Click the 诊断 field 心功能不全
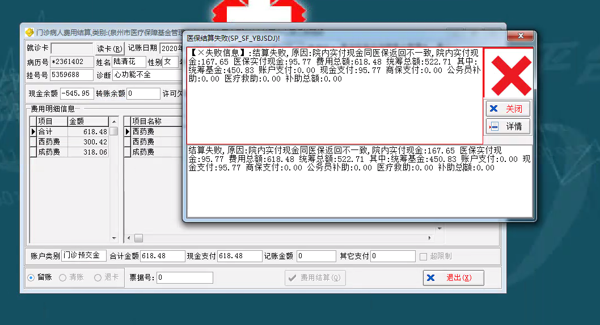 147,75
